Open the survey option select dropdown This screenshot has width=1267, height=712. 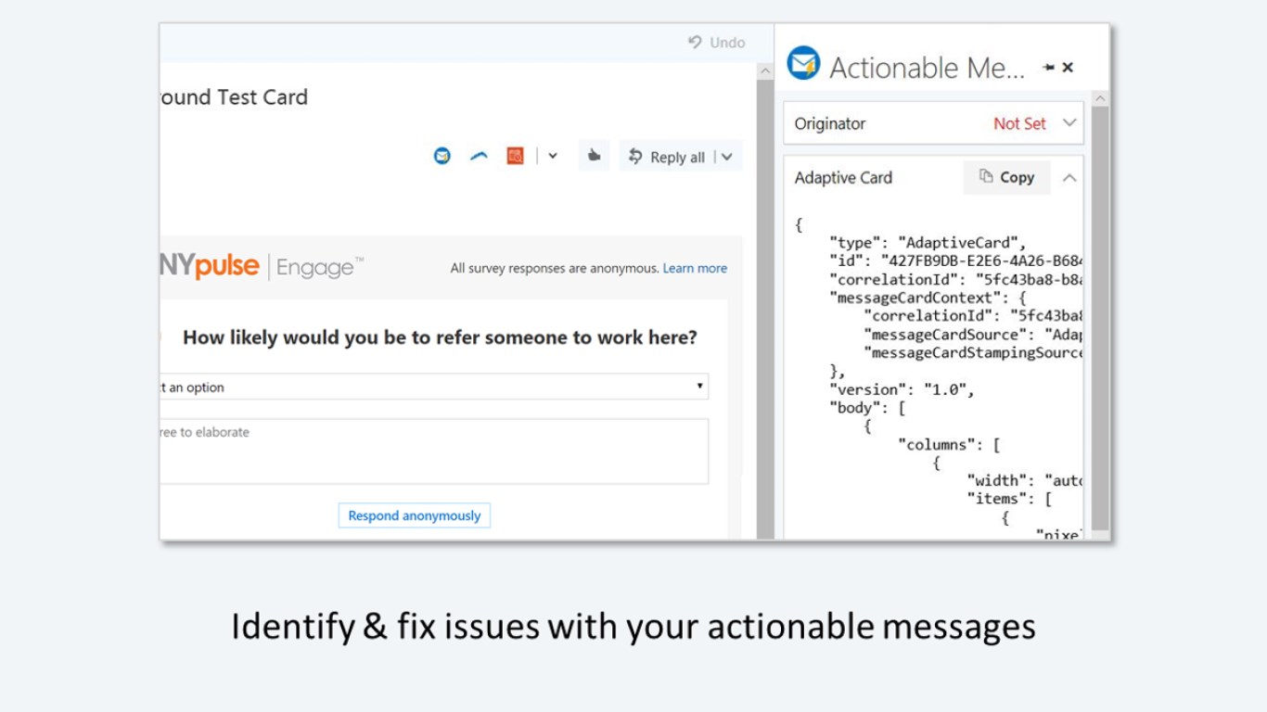pyautogui.click(x=434, y=388)
